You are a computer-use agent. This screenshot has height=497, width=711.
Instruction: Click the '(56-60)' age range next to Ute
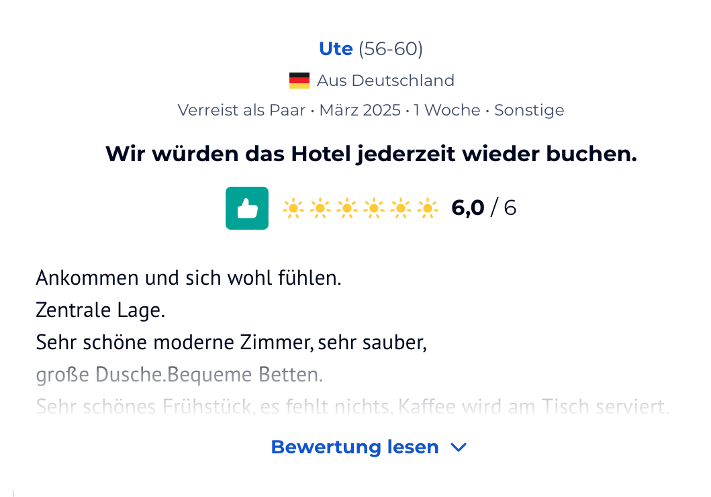391,48
